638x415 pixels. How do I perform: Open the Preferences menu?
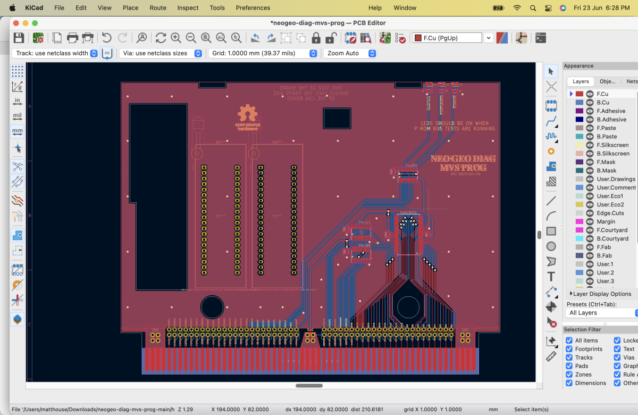pos(253,7)
